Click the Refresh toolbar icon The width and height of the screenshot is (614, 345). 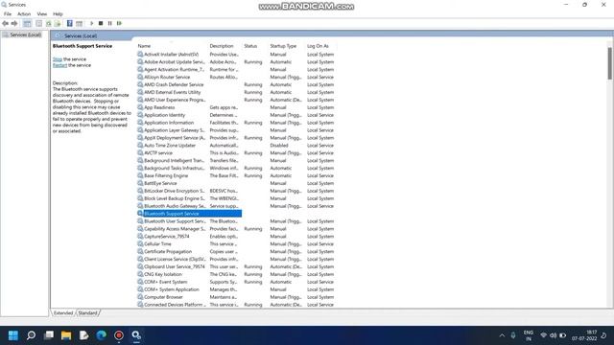49,23
